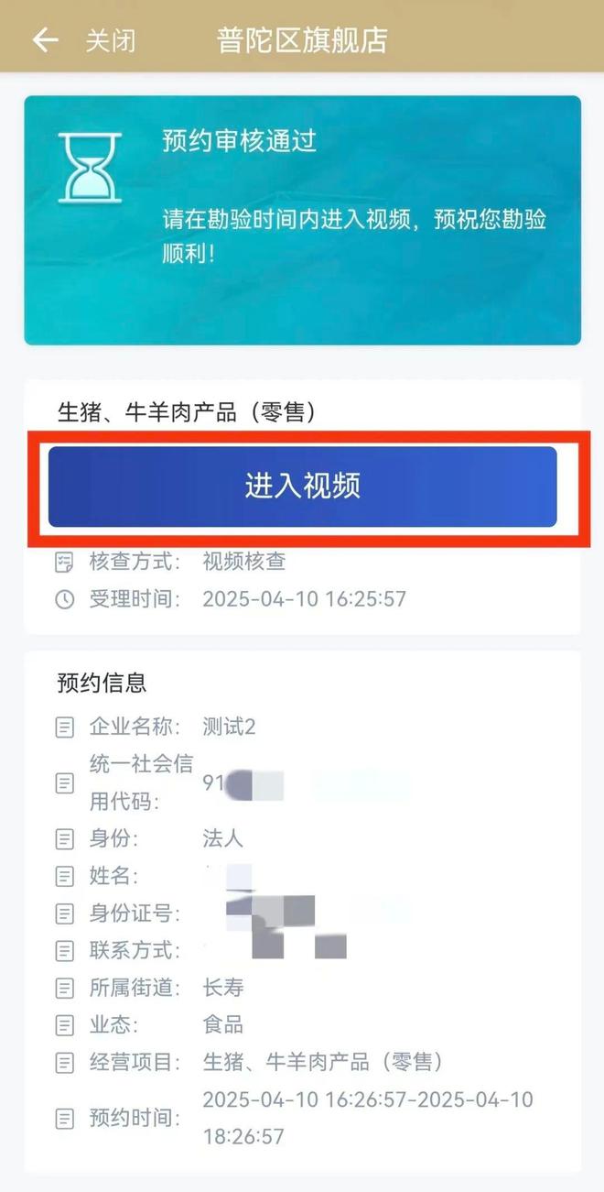The height and width of the screenshot is (1192, 604).
Task: Click the 关闭 close text button
Action: tap(110, 40)
